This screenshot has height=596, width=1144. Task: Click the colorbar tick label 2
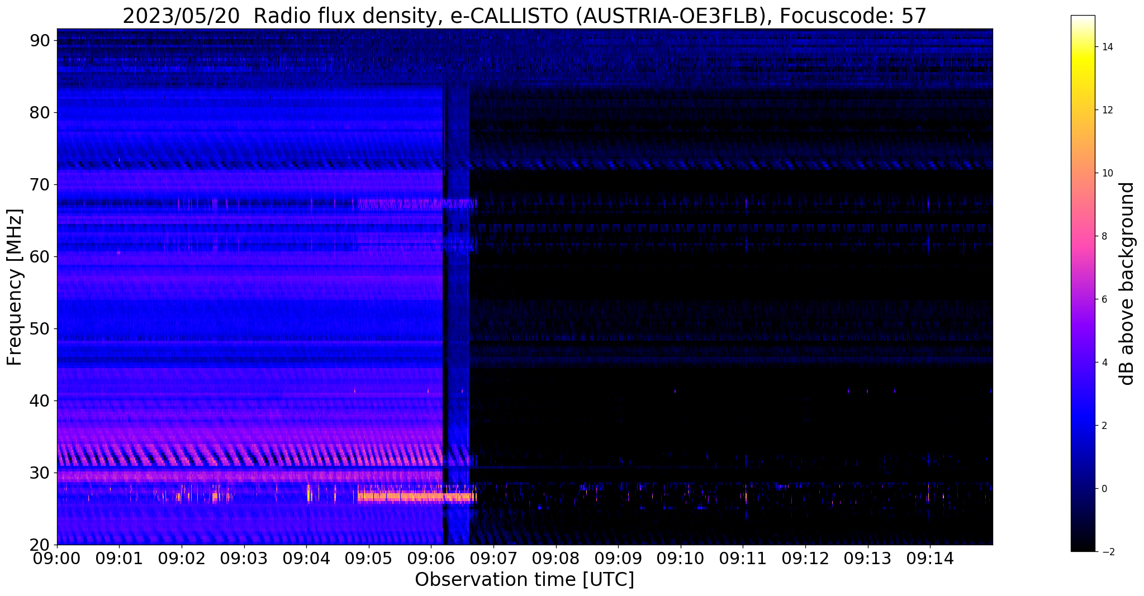(x=1104, y=426)
